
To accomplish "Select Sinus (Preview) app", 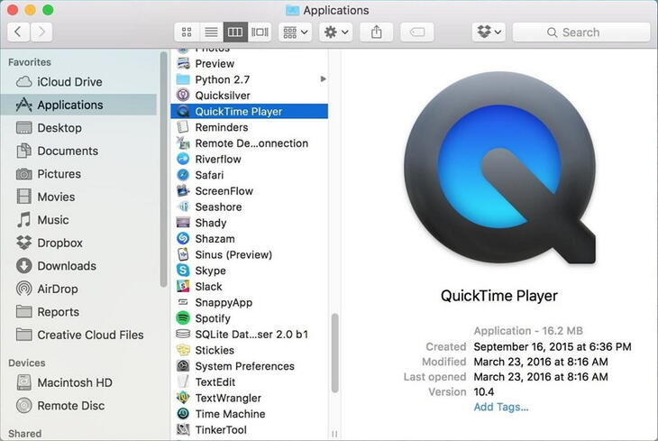I will (x=250, y=254).
